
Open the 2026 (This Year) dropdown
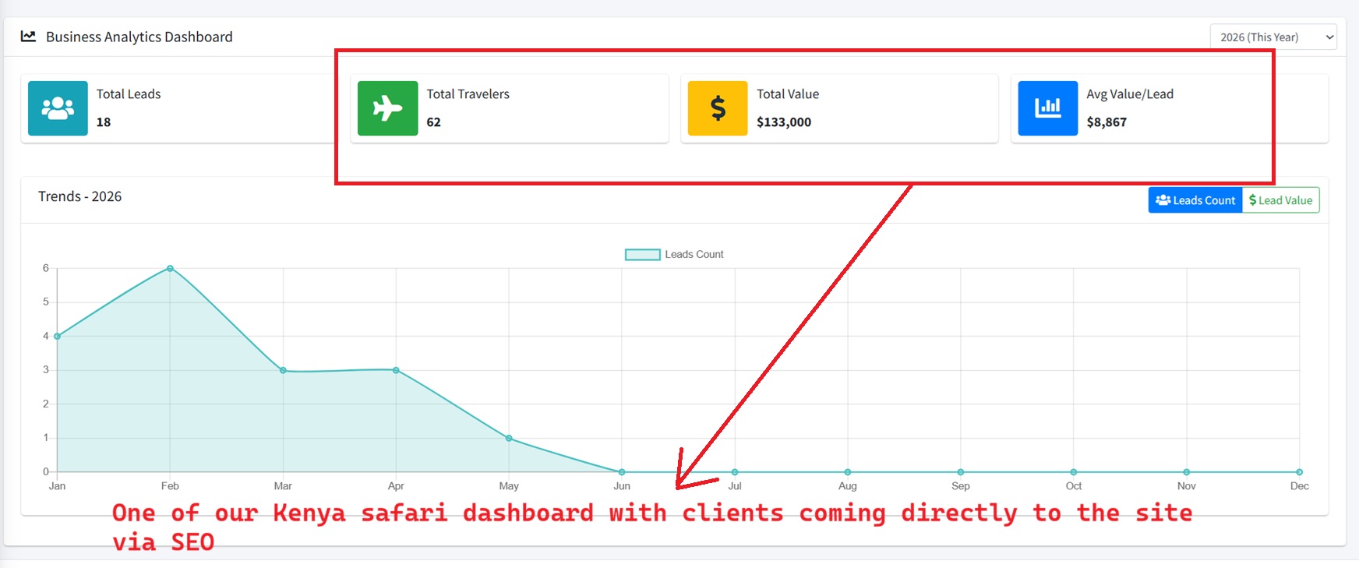[1273, 37]
